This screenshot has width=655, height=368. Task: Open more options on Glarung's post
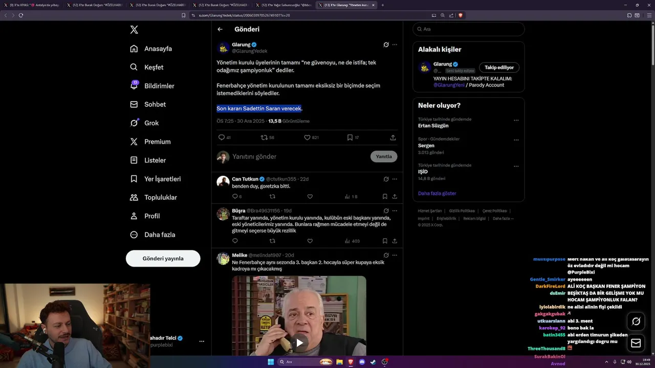(x=395, y=44)
